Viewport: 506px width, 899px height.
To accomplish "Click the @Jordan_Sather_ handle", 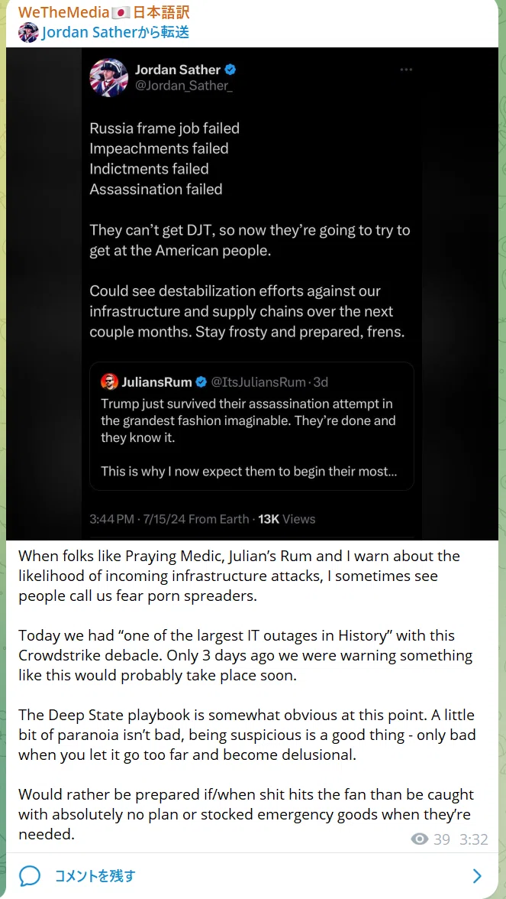I will pos(184,86).
